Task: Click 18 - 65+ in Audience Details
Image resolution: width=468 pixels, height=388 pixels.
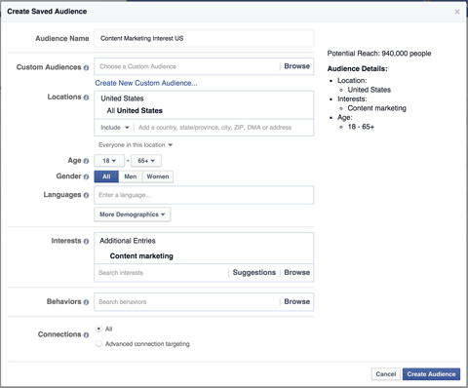Action: coord(361,127)
